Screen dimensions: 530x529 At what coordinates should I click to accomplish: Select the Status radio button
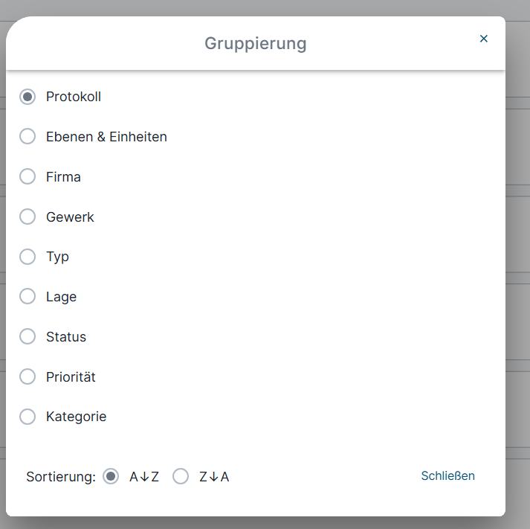28,337
